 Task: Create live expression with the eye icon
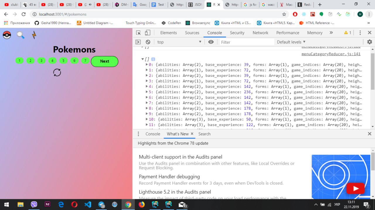coord(211,42)
